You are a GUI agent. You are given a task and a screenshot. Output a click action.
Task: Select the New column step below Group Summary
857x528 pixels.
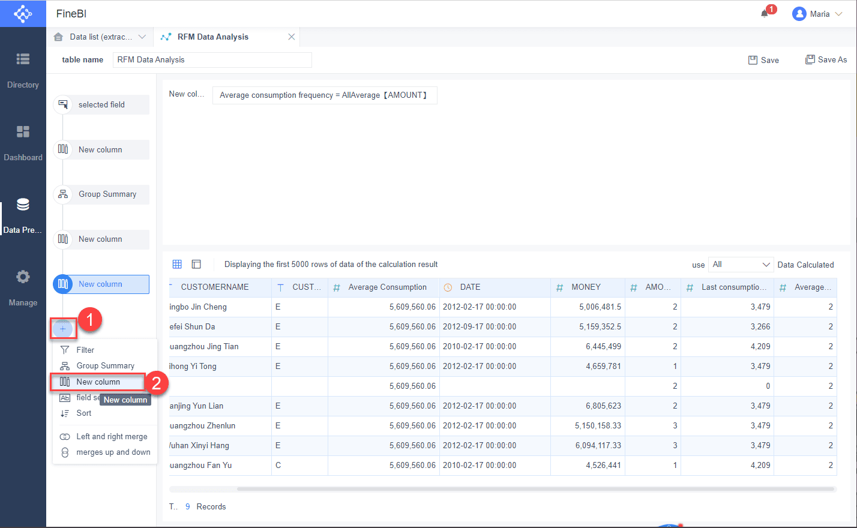click(x=101, y=239)
